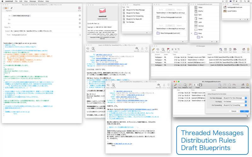The height and width of the screenshot is (157, 252).
Task: Click Hide icon in All Messages toolbar
Action: [248, 49]
